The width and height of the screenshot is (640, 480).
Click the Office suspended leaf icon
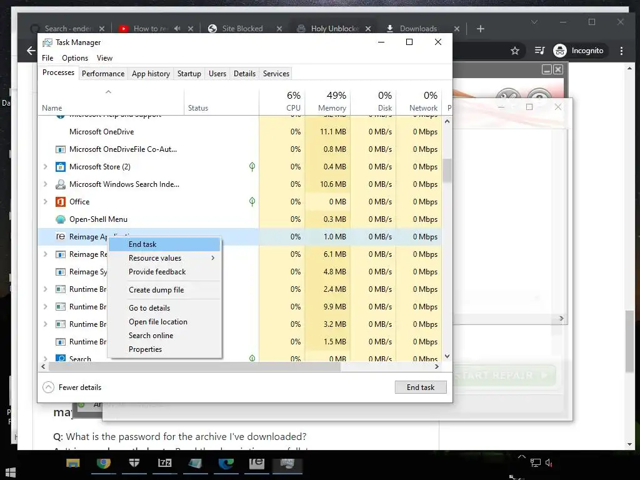[x=252, y=202]
